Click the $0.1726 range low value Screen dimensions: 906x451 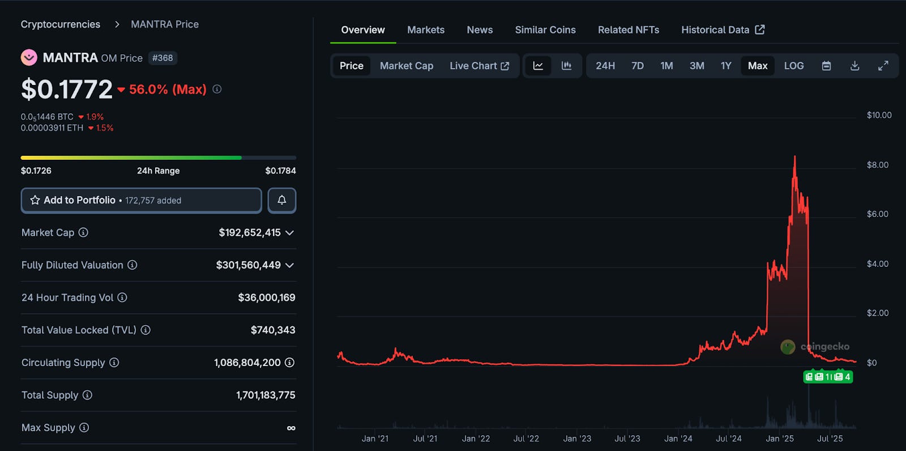click(x=36, y=171)
